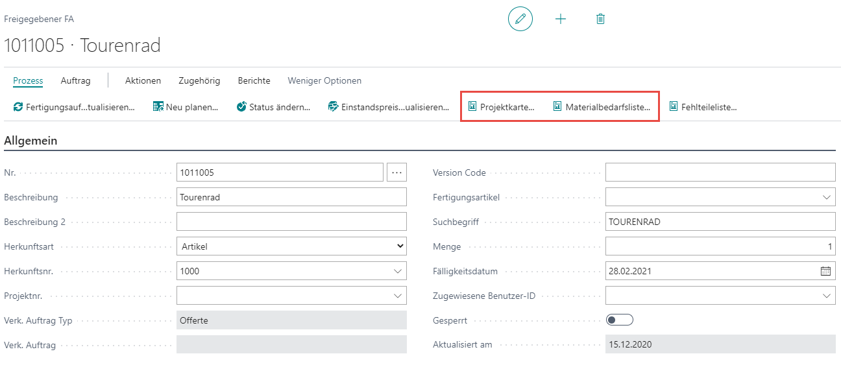Click Materialbedarfsliste... action label
The height and width of the screenshot is (367, 841).
pos(608,107)
